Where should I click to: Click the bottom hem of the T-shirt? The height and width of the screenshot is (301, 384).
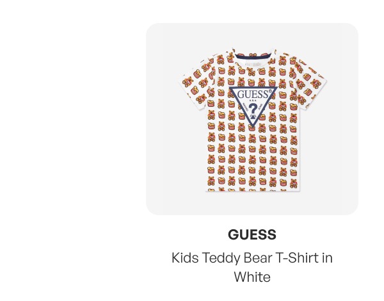pos(253,190)
